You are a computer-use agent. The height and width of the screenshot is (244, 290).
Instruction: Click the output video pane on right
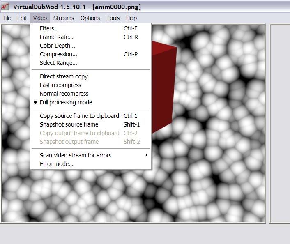(281, 124)
